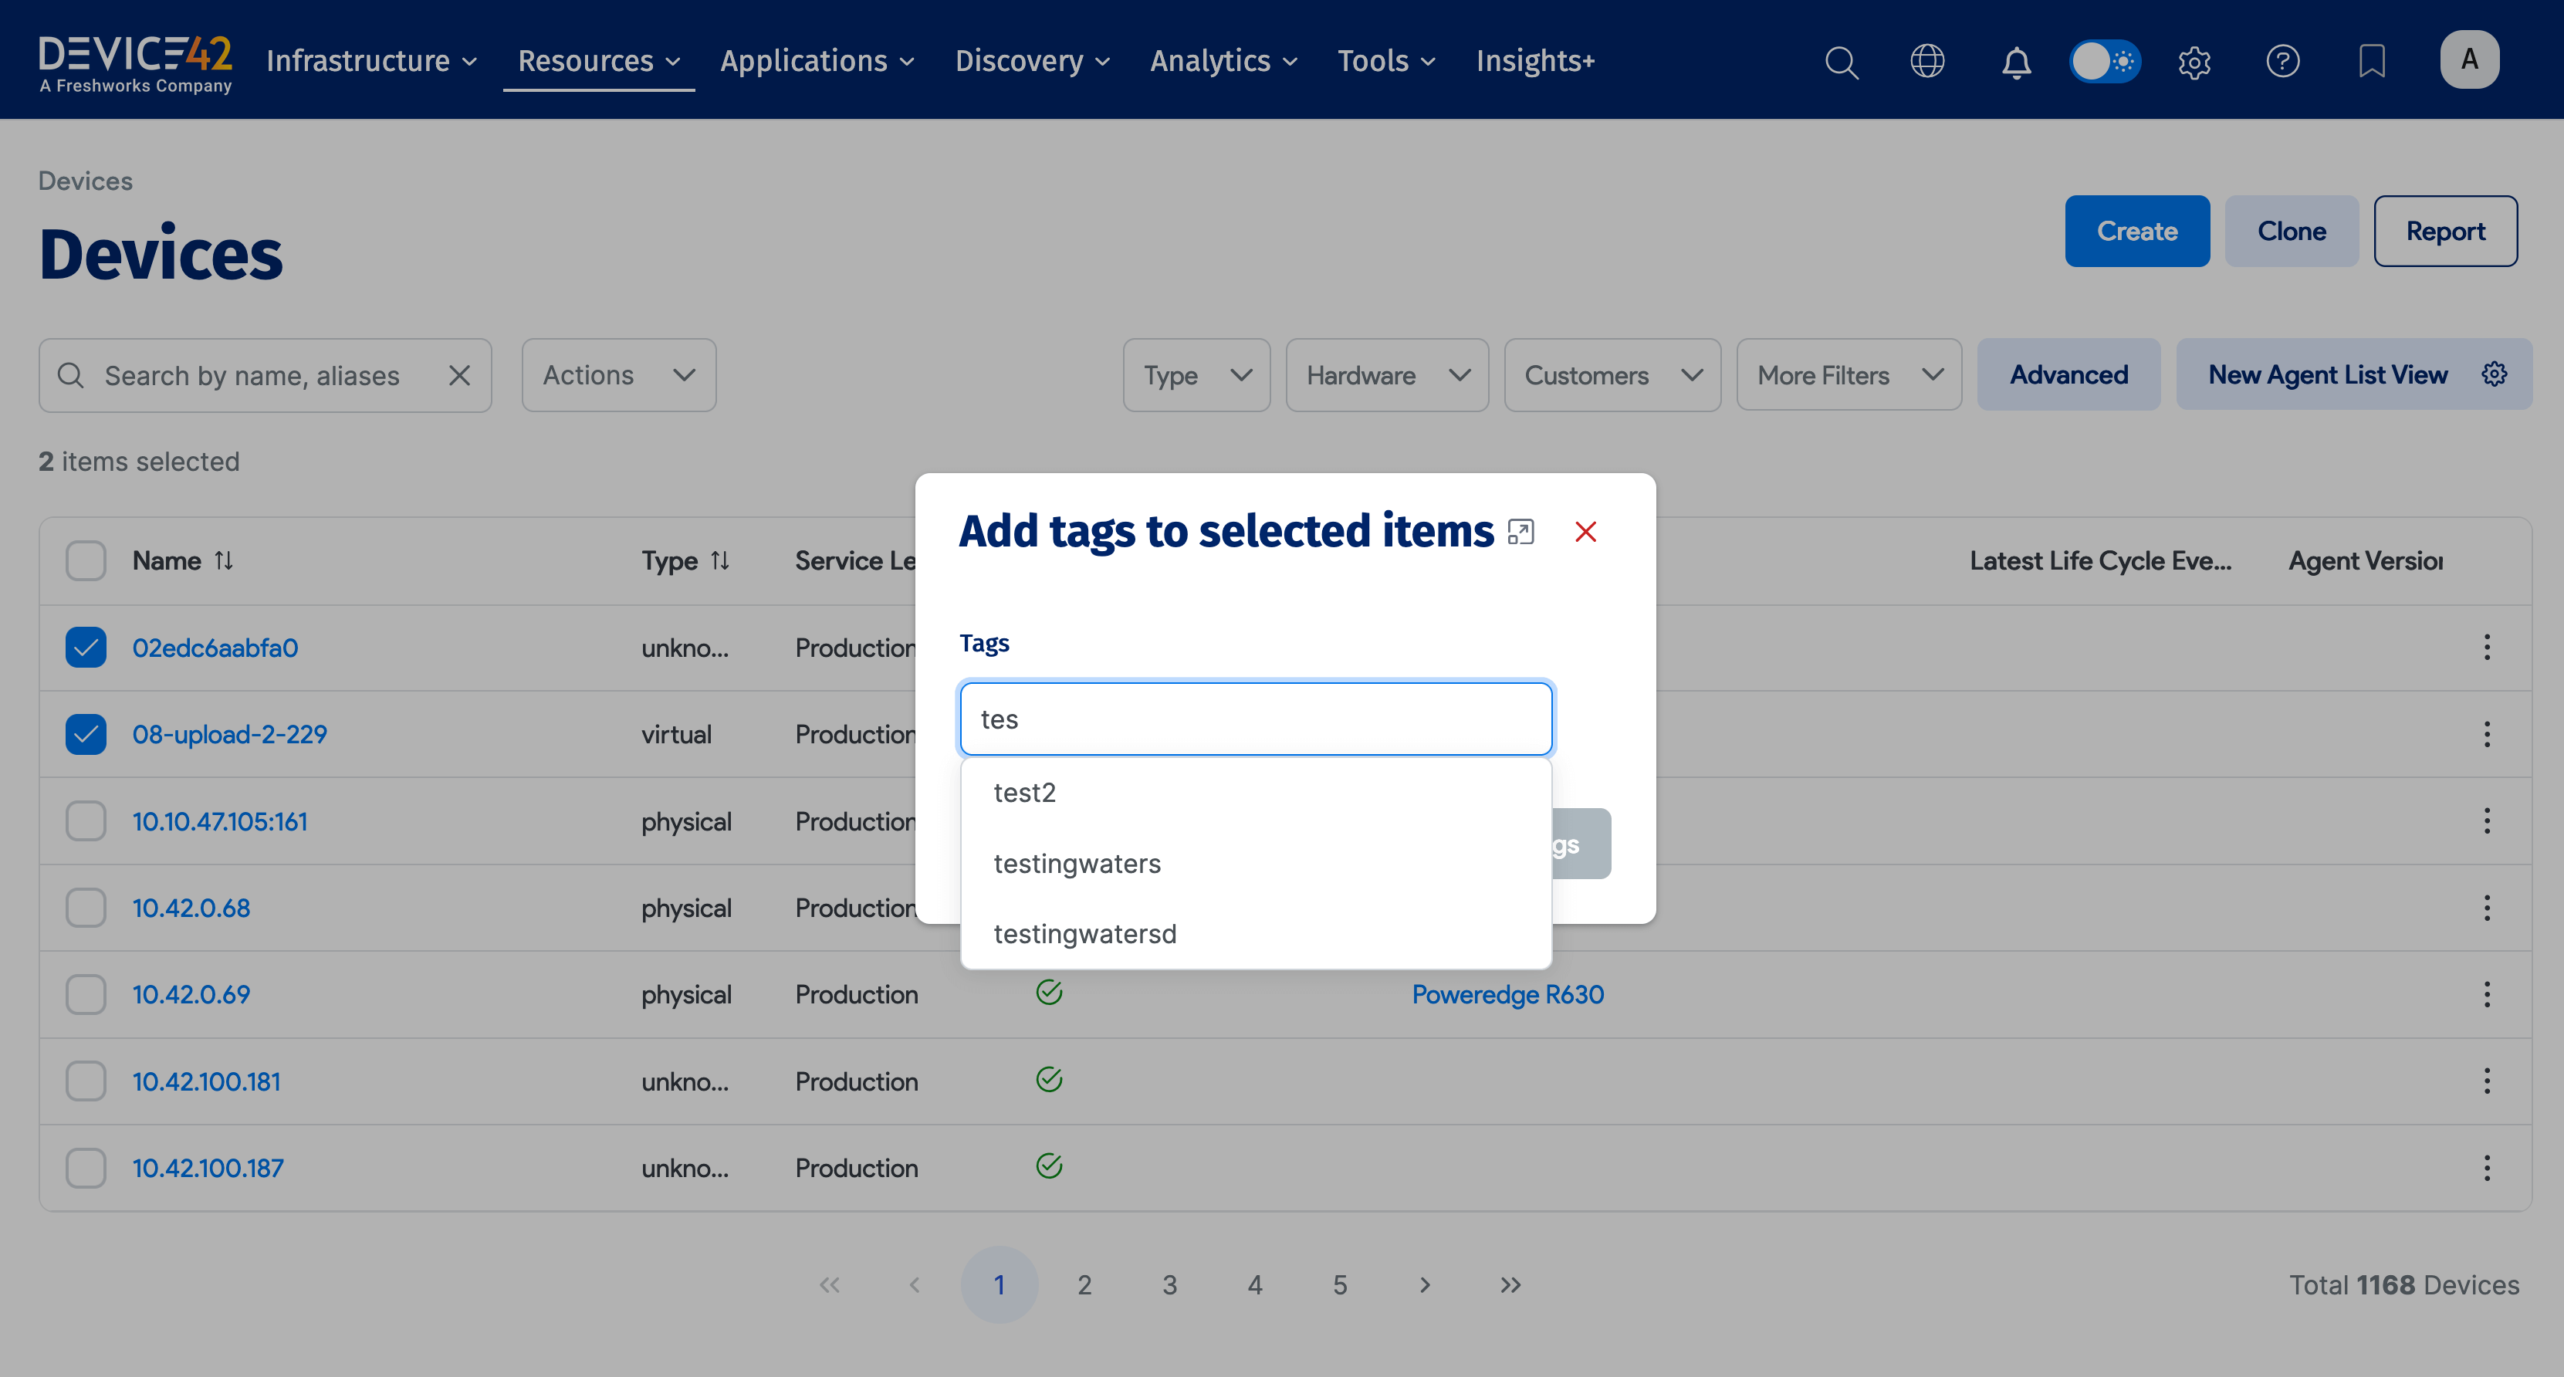The height and width of the screenshot is (1377, 2564).
Task: Select the checkbox for 10.42.0.68
Action: pyautogui.click(x=86, y=907)
